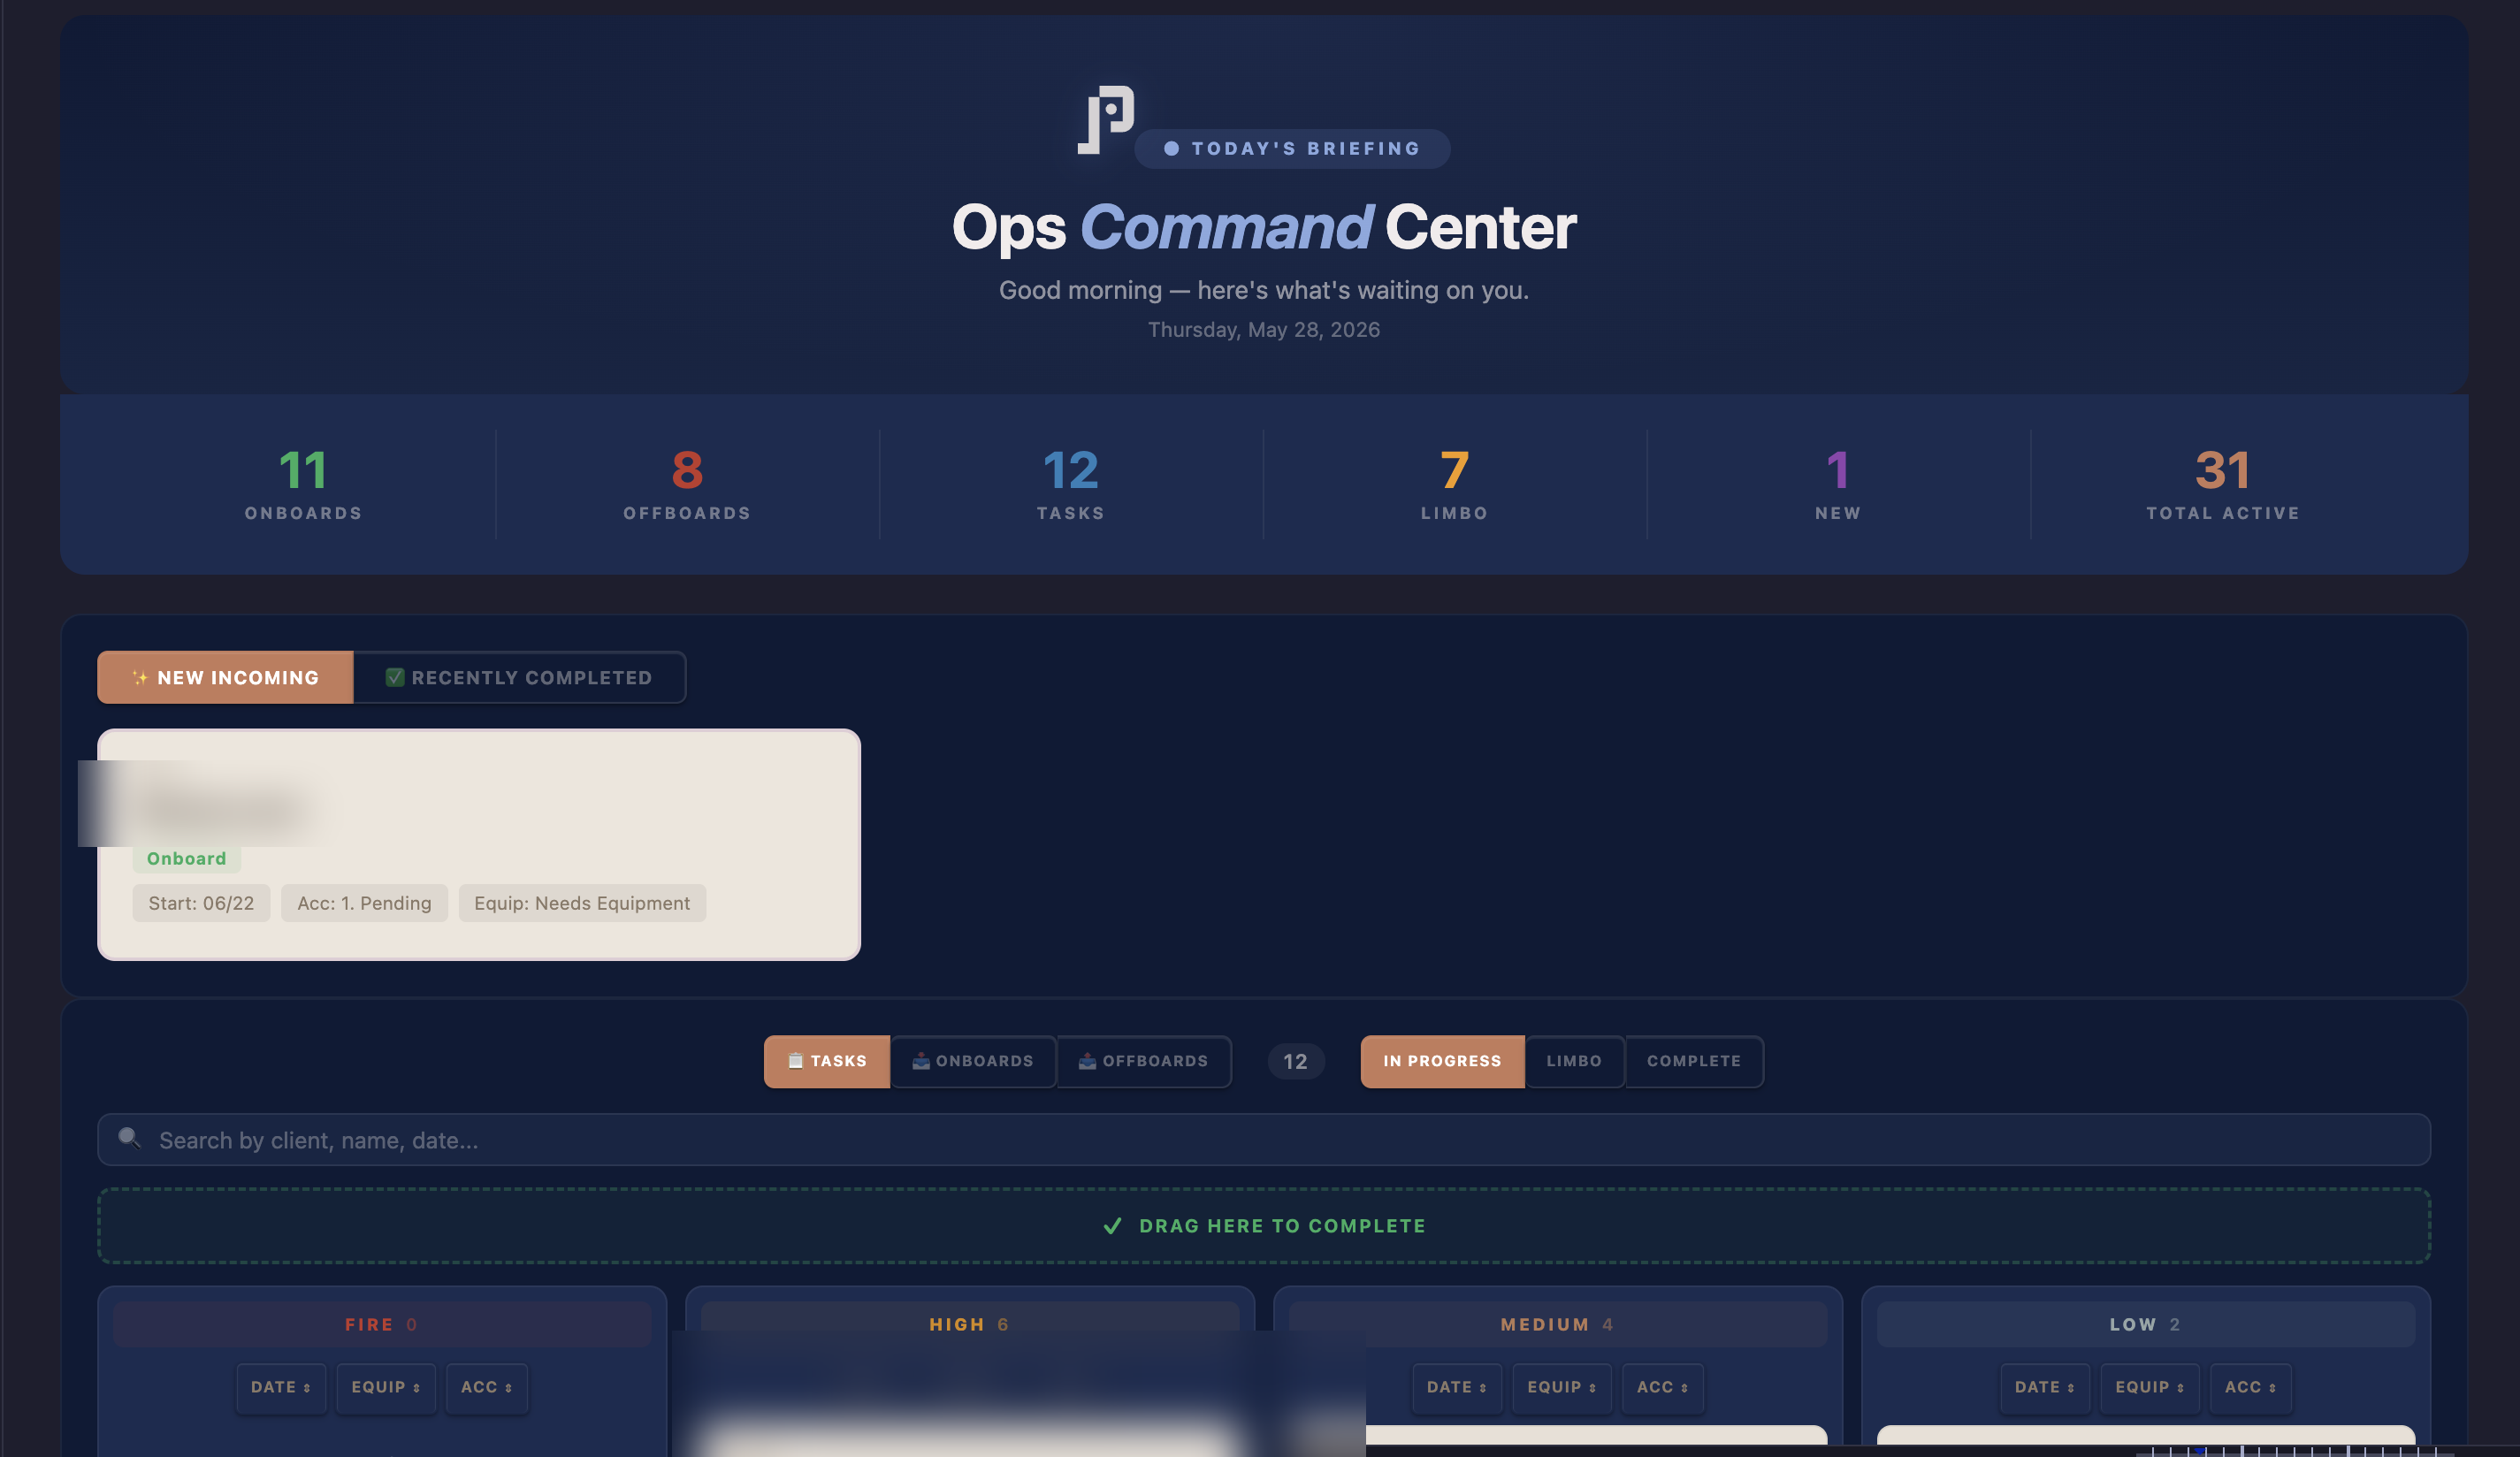Click the clipboard icon on Tasks tab
Screen dimensions: 2520x1457
pos(795,1061)
